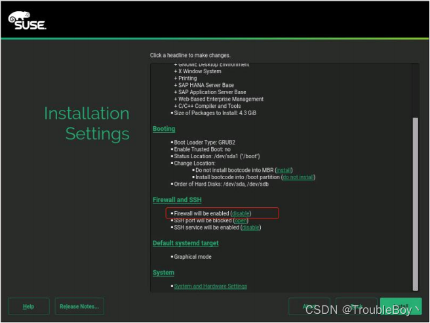This screenshot has height=323, width=430.
Task: Select 'Click a headline to make changes' text
Action: 190,55
